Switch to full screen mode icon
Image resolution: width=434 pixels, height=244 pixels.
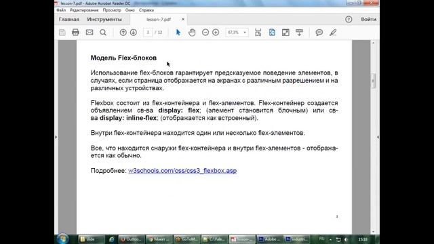click(x=285, y=33)
